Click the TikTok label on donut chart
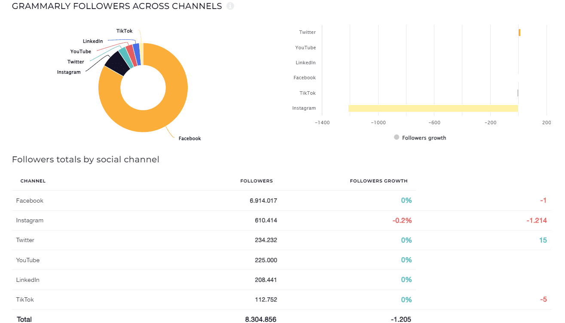This screenshot has width=565, height=323. [124, 31]
